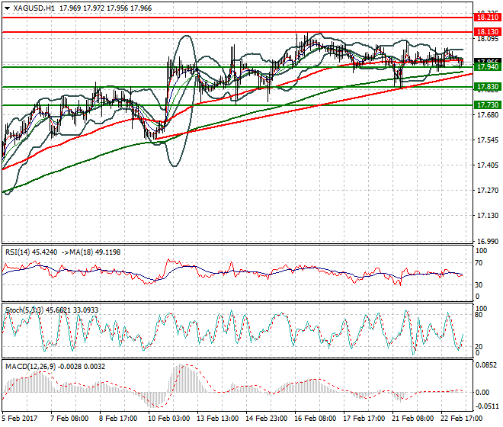The height and width of the screenshot is (427, 503).
Task: Select the 17 Feb 17:00 time axis label
Action: click(364, 419)
